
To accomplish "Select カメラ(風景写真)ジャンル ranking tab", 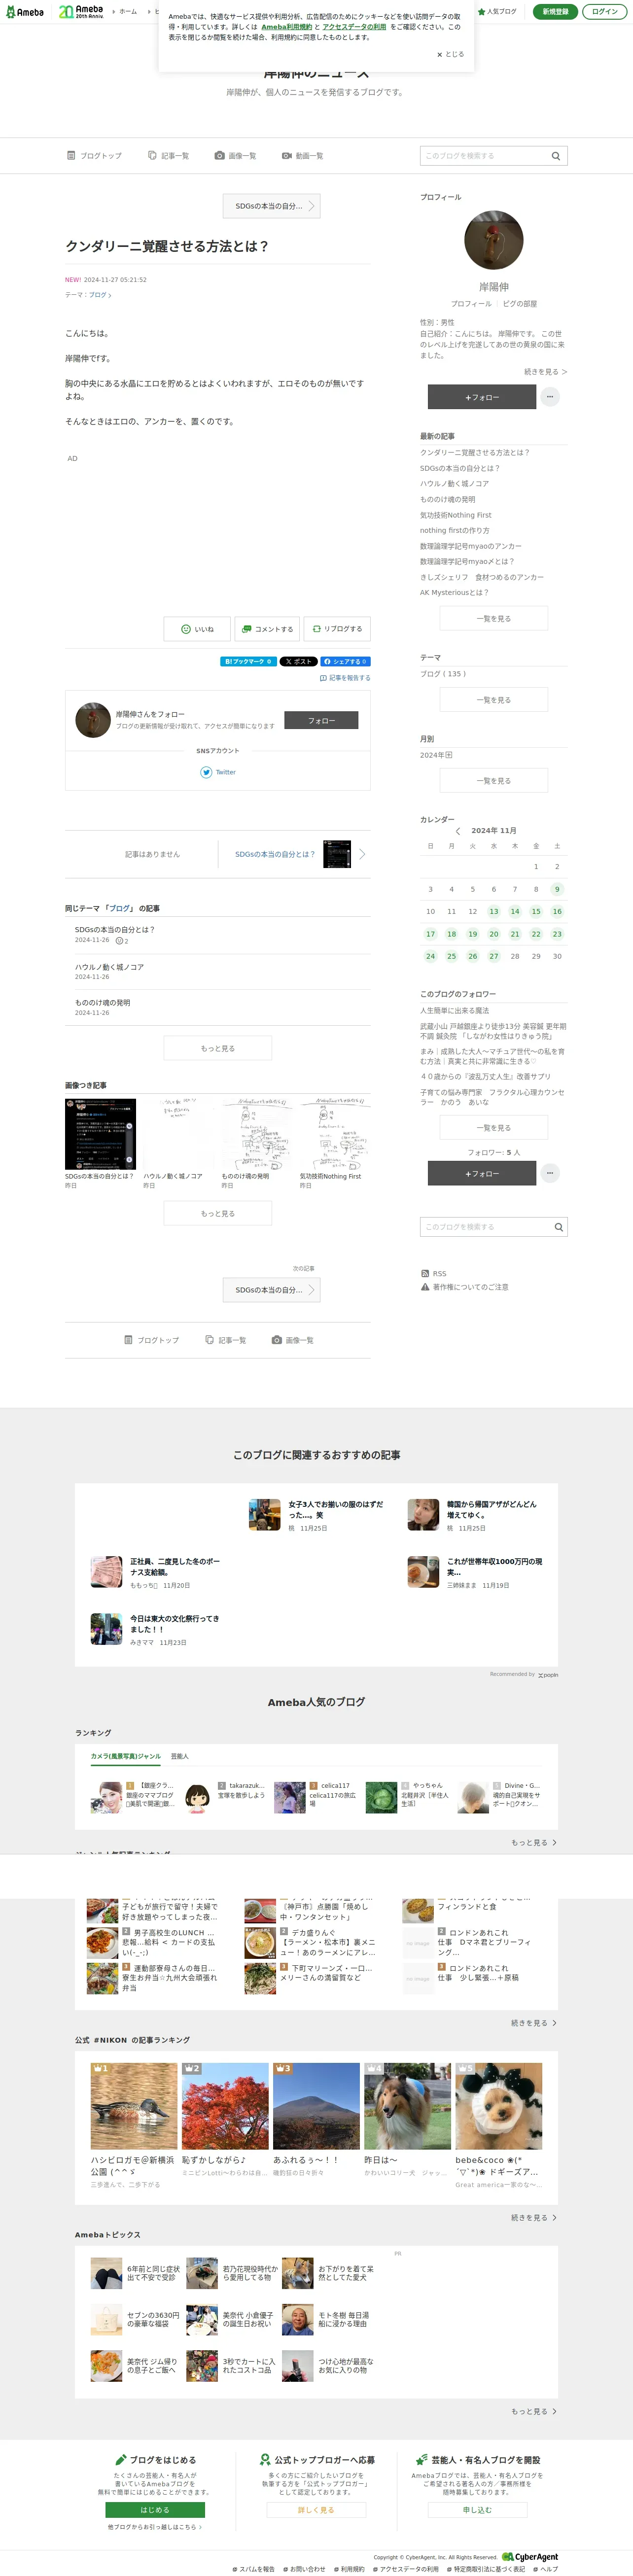I will click(x=126, y=1757).
